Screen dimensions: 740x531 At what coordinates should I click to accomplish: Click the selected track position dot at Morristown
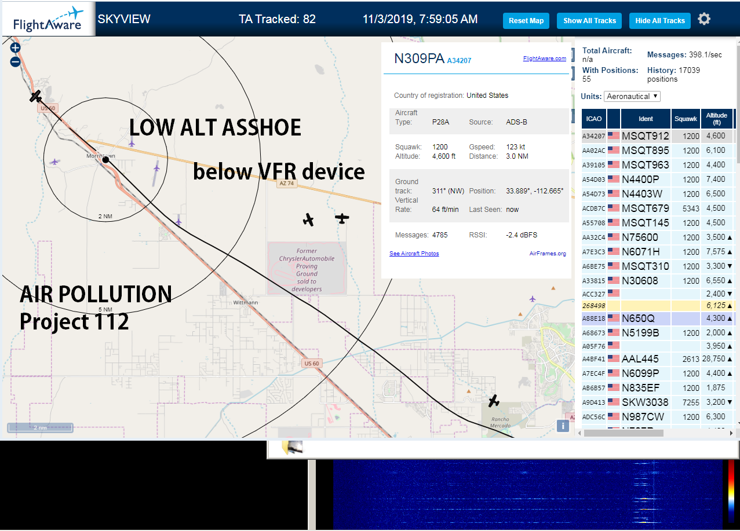[105, 159]
